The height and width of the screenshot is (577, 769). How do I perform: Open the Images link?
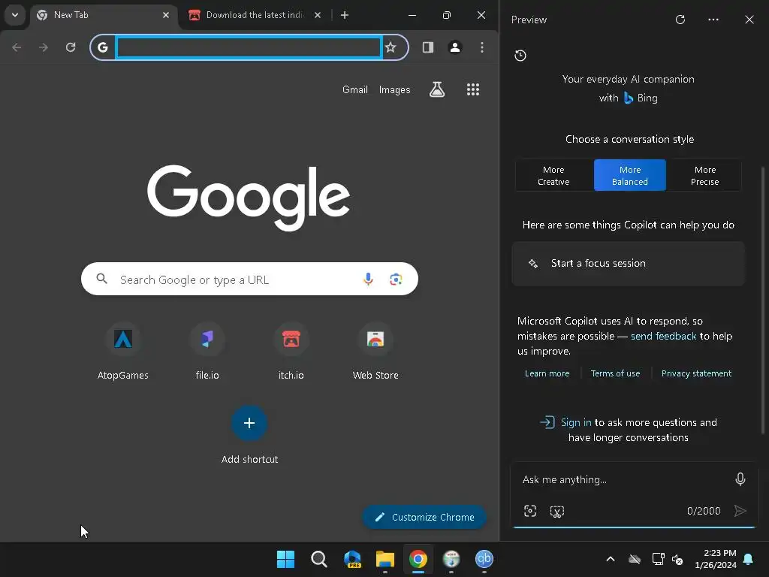coord(395,90)
